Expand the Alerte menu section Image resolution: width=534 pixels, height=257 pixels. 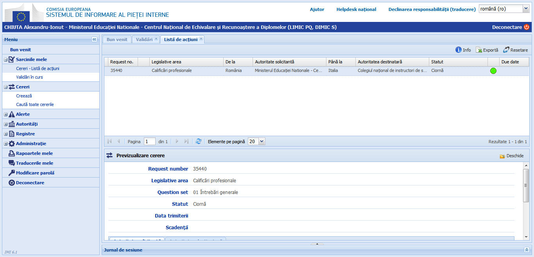pos(6,115)
